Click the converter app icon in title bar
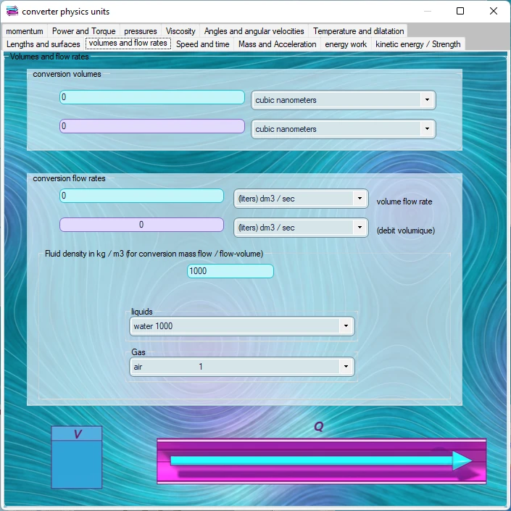Screen dimensions: 511x511 tap(12, 11)
